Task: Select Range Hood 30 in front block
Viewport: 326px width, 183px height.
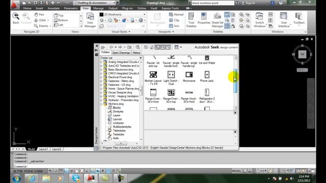Action: pyautogui.click(x=189, y=96)
